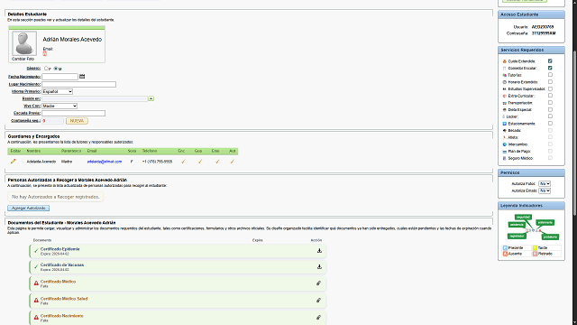Enable the Horario Extendido checkbox
Screen dimensions: 577x325
click(x=550, y=82)
